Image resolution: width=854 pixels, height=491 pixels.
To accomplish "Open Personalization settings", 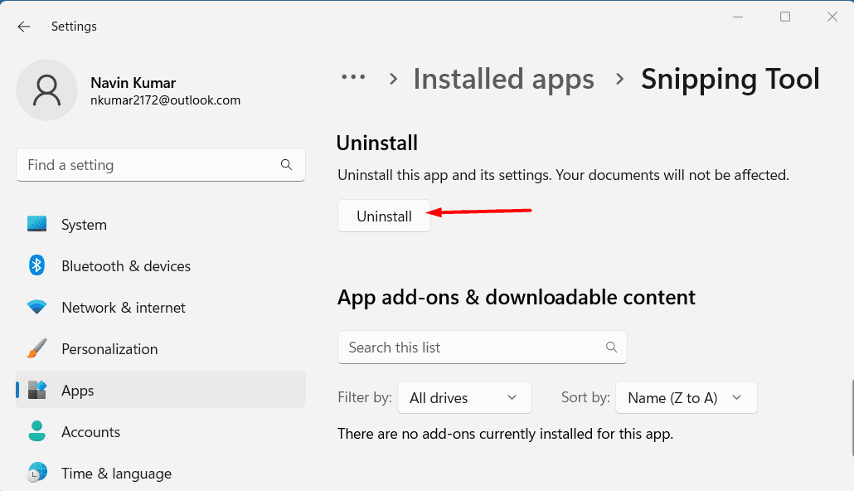I will point(161,349).
